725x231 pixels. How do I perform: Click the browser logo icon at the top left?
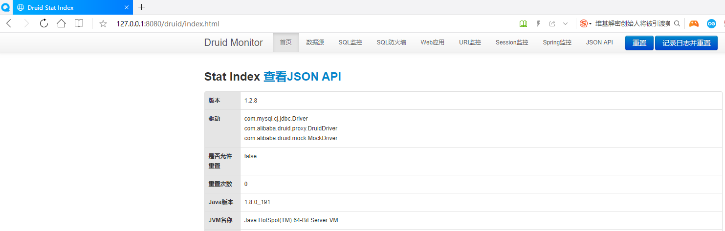point(6,7)
